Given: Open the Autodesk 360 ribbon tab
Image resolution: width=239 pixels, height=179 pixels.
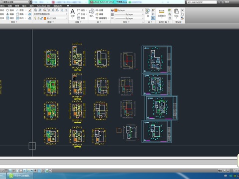Looking at the screenshot, I should [x=43, y=6].
